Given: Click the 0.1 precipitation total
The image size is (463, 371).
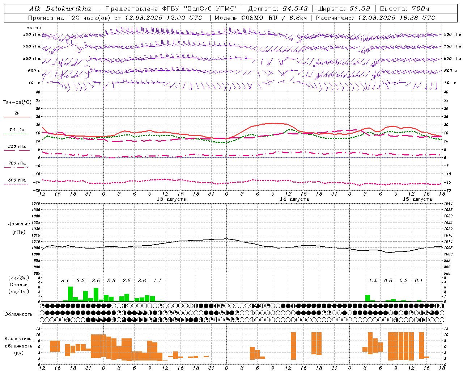Looking at the screenshot, I should coord(419,281).
